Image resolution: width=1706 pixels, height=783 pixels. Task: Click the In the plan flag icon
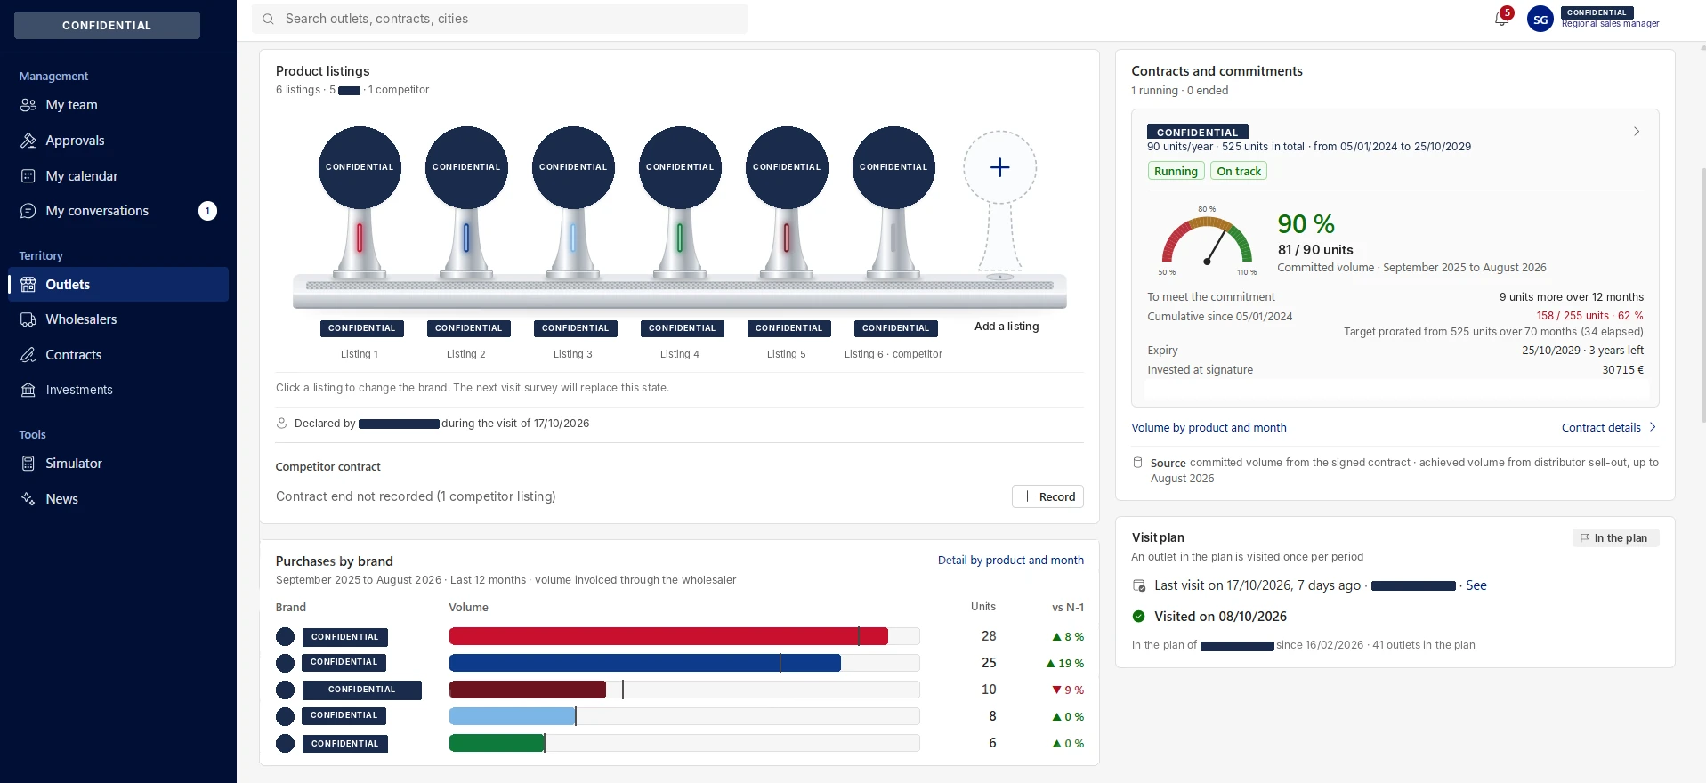[1584, 538]
